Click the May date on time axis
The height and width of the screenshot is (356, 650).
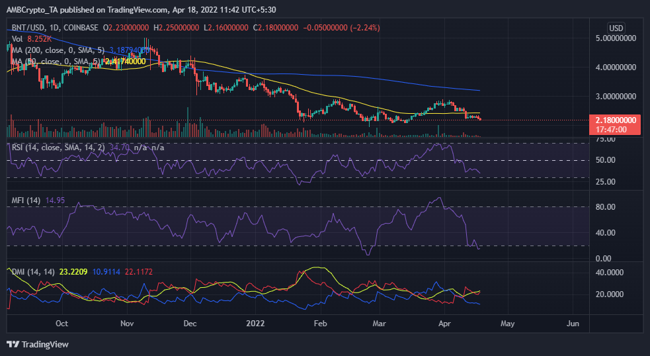click(507, 323)
